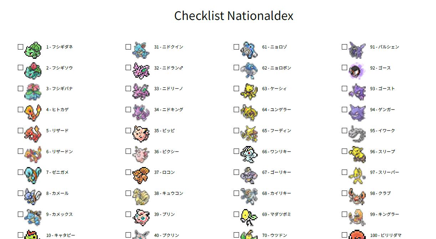Click the Bulbasaur sprite icon for entry 1
436x239 pixels.
pos(33,50)
